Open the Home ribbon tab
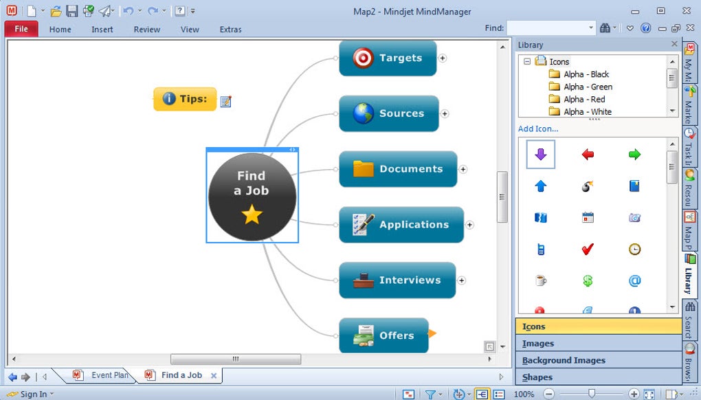The image size is (701, 400). [60, 30]
